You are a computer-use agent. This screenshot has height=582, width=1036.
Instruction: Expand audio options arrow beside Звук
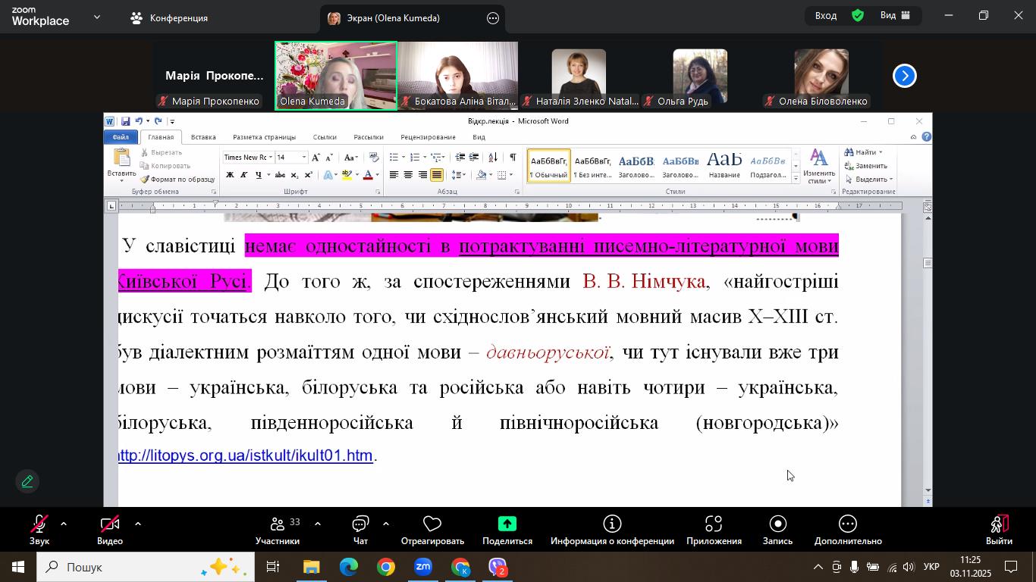tap(64, 524)
